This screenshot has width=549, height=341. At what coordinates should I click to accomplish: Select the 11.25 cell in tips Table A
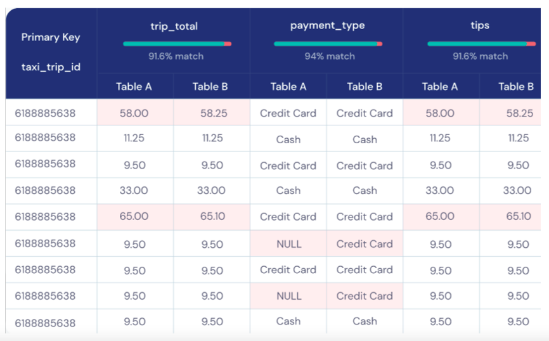(440, 139)
